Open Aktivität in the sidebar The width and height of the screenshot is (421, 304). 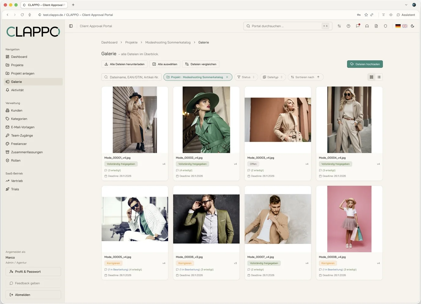point(33,90)
